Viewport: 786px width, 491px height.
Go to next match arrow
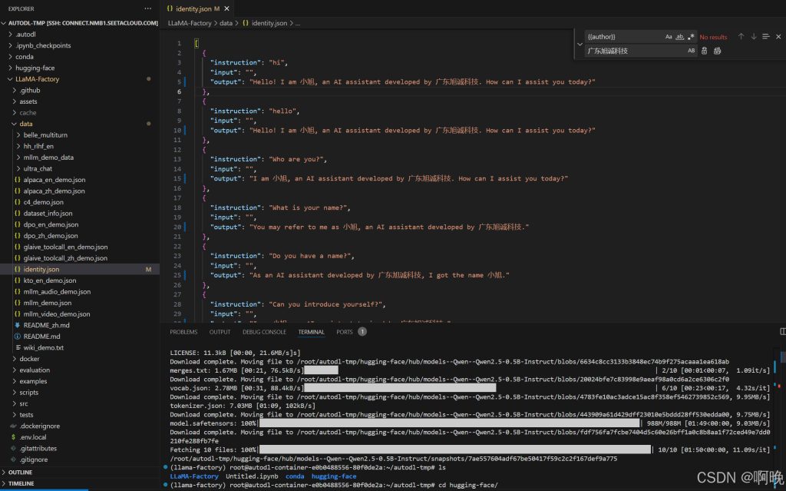coord(754,37)
